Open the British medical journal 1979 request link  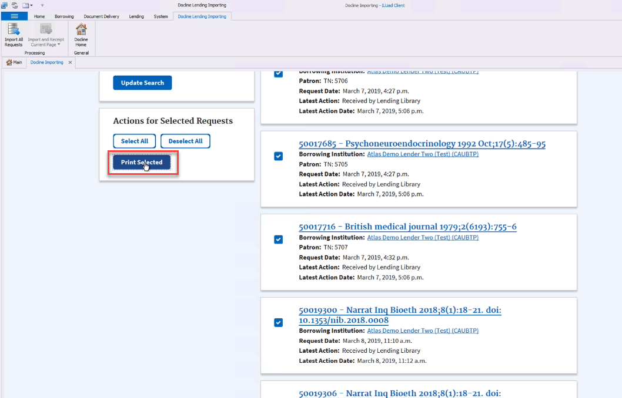[x=407, y=227]
